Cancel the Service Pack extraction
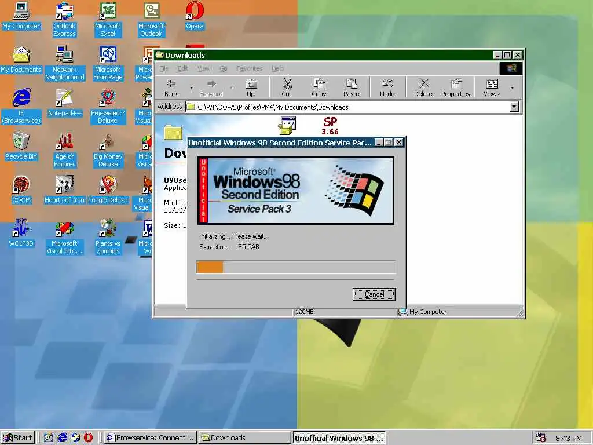Image resolution: width=593 pixels, height=445 pixels. [374, 294]
